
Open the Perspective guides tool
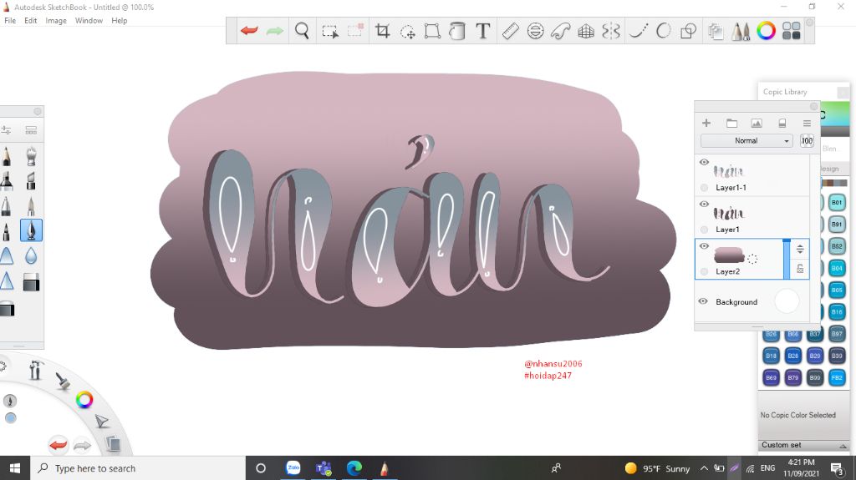click(x=586, y=31)
